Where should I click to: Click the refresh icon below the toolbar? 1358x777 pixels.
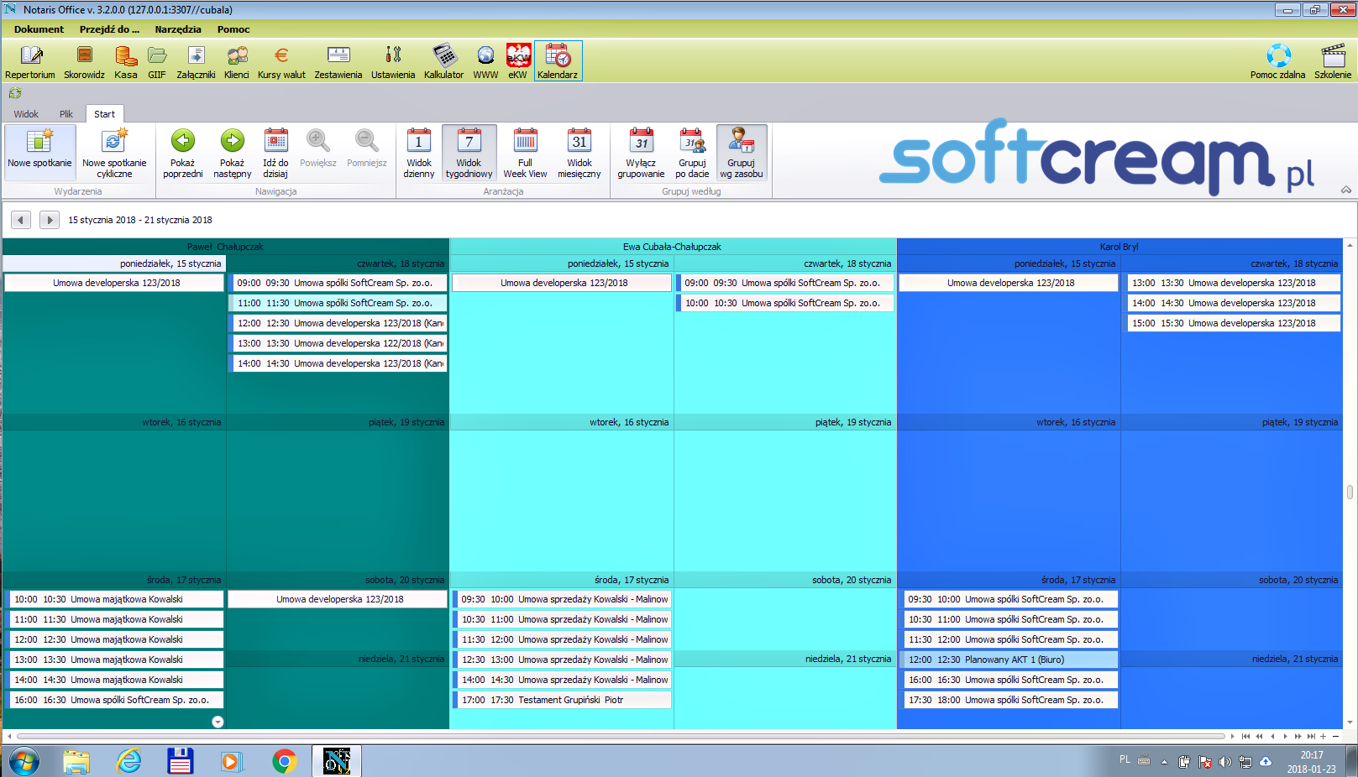click(x=15, y=93)
